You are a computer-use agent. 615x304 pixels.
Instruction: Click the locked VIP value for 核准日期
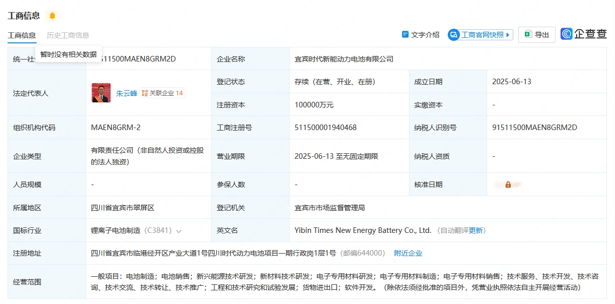pos(508,185)
